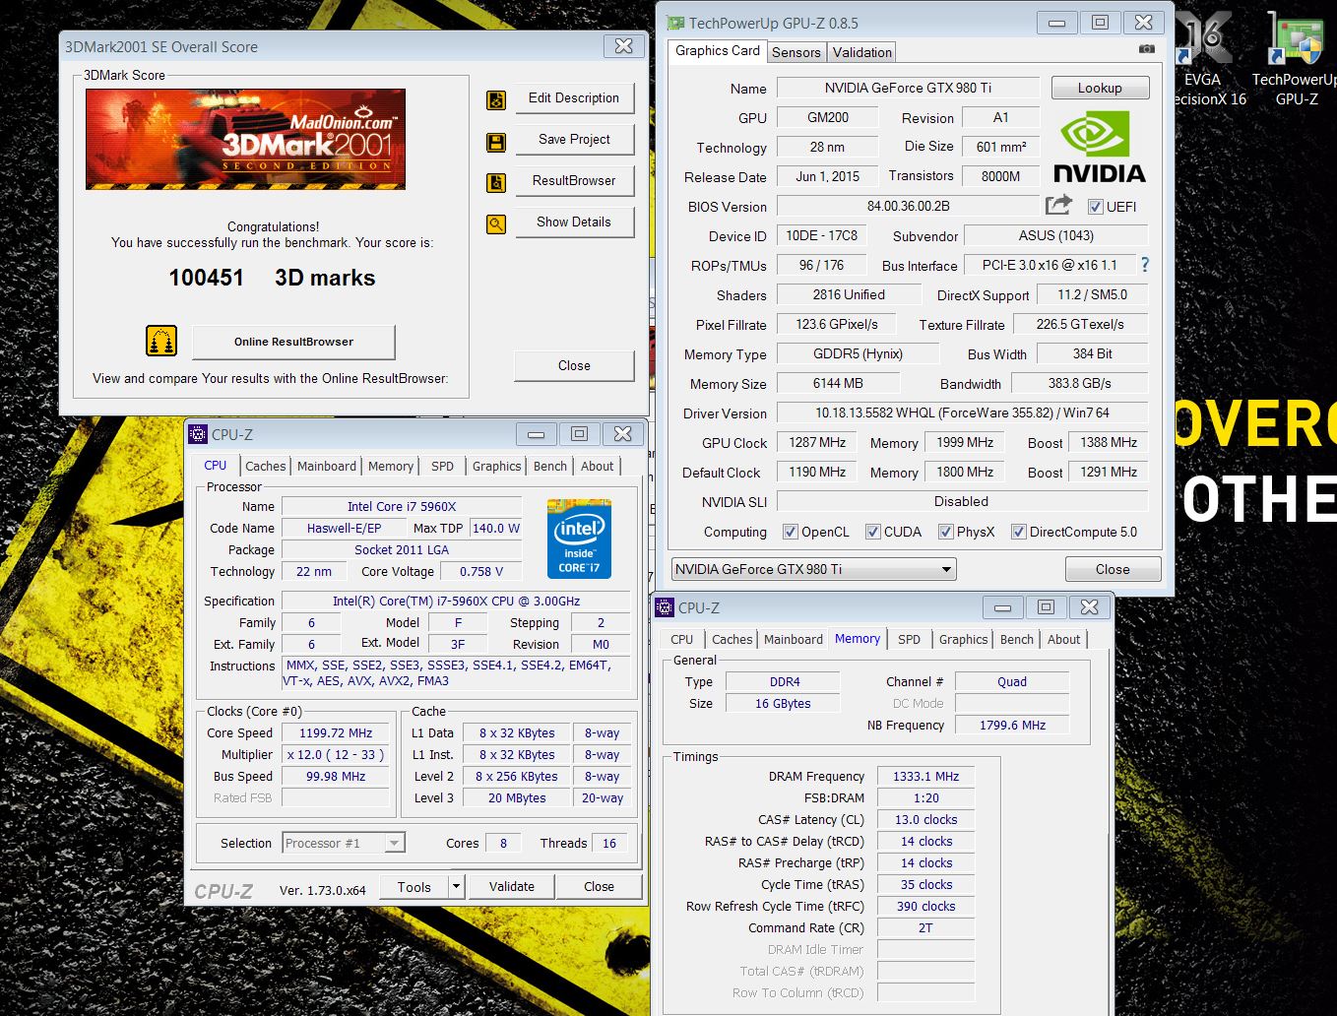This screenshot has width=1337, height=1016.
Task: Open SPD tab in CPU-Z Memory window
Action: click(x=909, y=639)
